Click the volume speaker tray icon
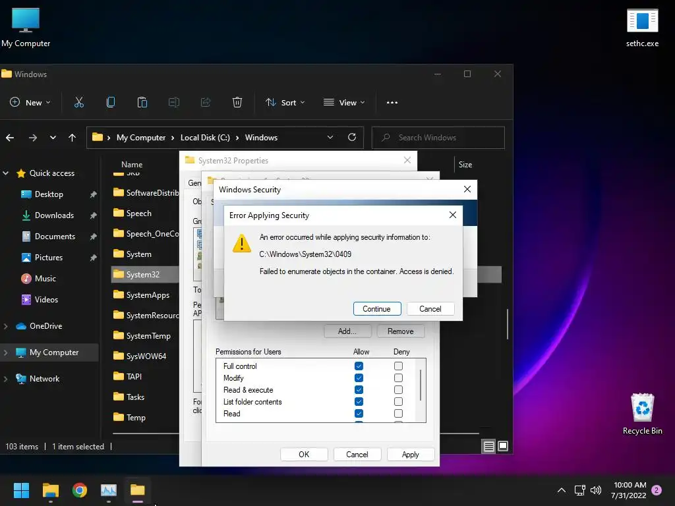675x506 pixels. (596, 490)
